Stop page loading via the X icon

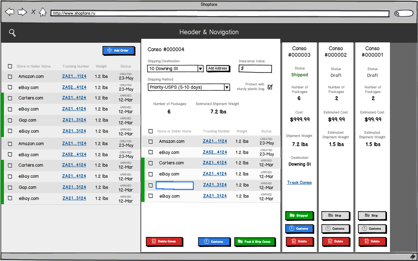click(33, 11)
